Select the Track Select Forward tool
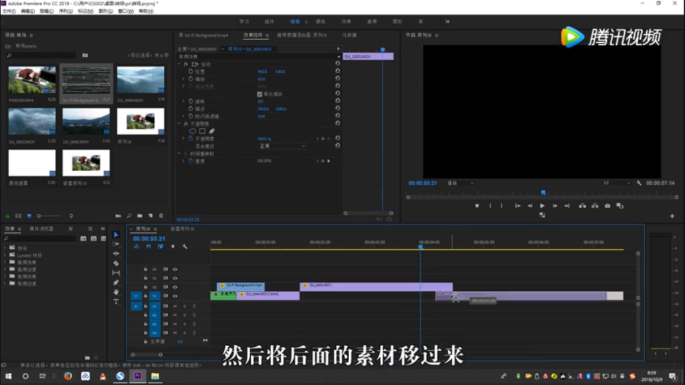Screen dimensions: 685x385 [116, 244]
